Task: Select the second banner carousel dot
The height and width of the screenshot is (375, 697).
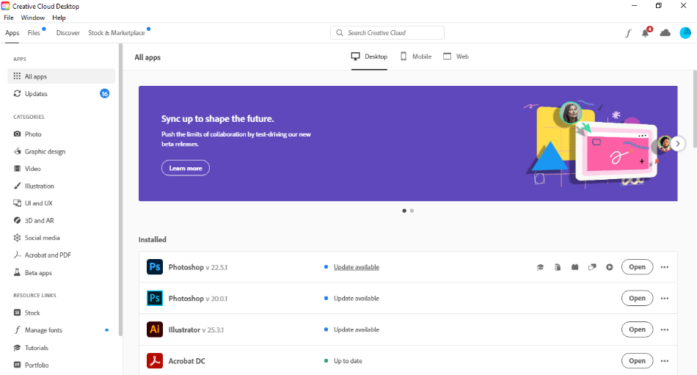Action: point(412,211)
